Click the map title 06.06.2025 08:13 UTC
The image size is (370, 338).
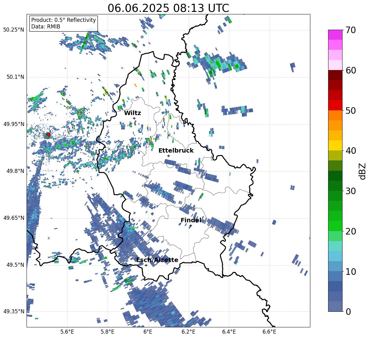(168, 8)
